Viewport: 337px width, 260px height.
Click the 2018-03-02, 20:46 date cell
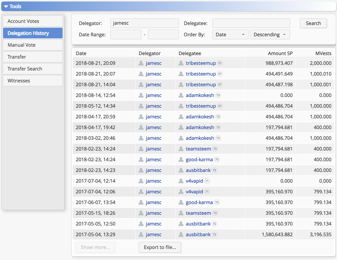coord(95,138)
